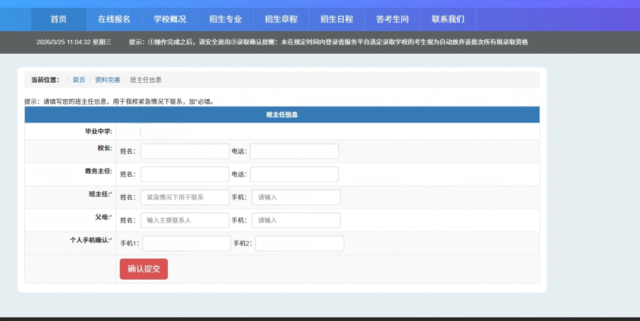Select the 教务主任 电话 text box
This screenshot has height=321, width=640.
pos(294,174)
